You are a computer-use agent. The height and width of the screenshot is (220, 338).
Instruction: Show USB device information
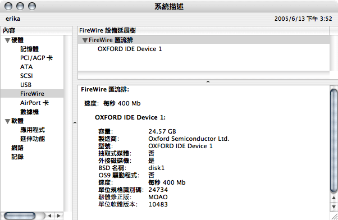26,85
